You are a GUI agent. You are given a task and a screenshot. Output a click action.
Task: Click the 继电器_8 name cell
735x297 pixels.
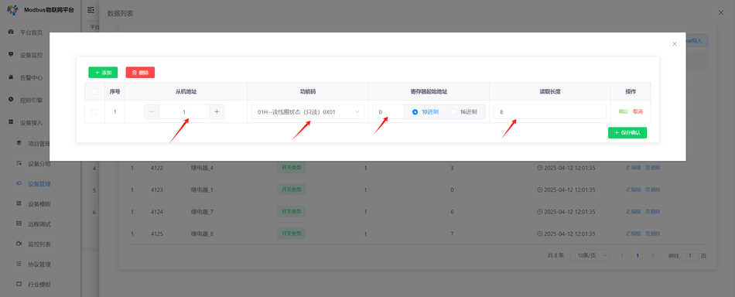pyautogui.click(x=202, y=234)
